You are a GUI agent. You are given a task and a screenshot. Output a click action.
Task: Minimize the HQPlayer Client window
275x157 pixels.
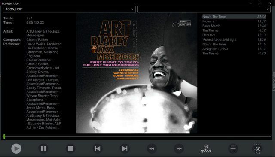tap(251, 3)
